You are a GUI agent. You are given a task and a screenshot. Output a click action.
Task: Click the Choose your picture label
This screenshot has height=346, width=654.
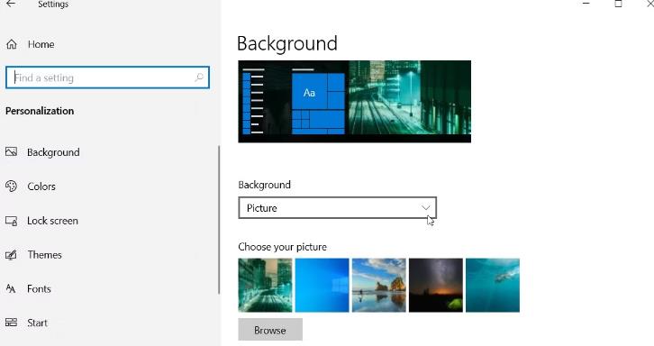[282, 247]
